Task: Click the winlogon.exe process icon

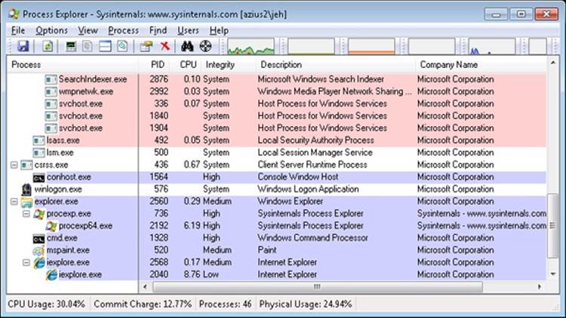Action: [26, 190]
